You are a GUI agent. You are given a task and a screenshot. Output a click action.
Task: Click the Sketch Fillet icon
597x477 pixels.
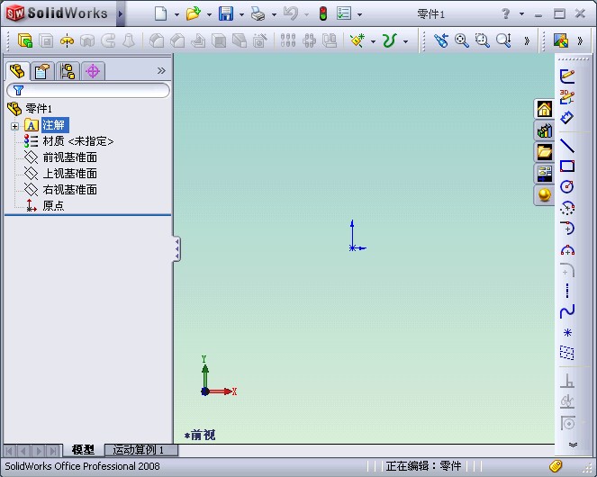(567, 269)
